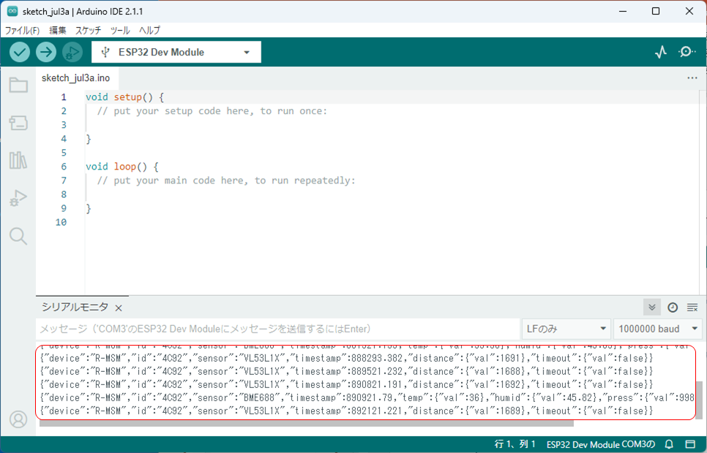The image size is (707, 453).
Task: Open the Library Manager books icon
Action: click(x=18, y=160)
